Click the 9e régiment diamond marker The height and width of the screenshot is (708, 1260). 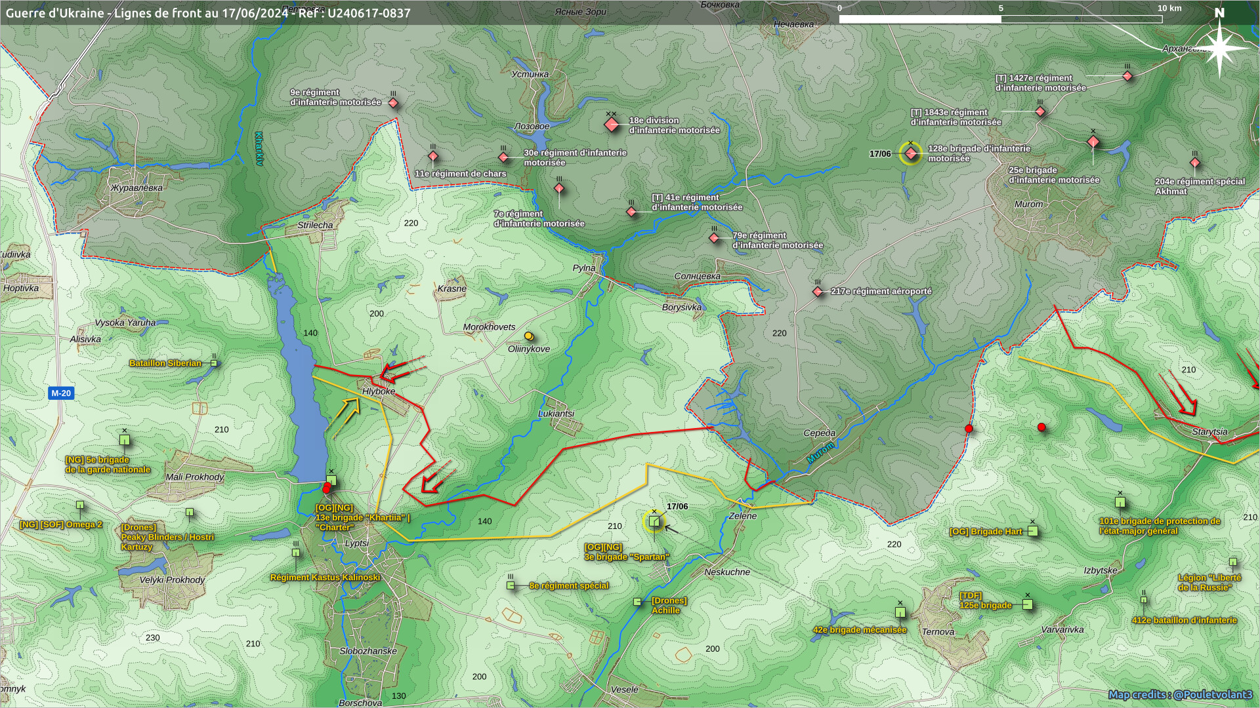click(393, 103)
